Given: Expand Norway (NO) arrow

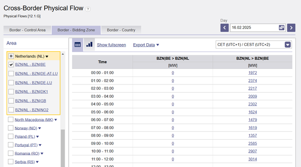Looking at the screenshot, I should (39, 128).
